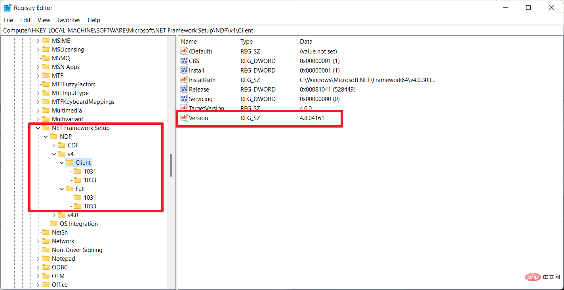Select the MTFFuzzyFactors key
This screenshot has width=564, height=290.
[x=74, y=84]
